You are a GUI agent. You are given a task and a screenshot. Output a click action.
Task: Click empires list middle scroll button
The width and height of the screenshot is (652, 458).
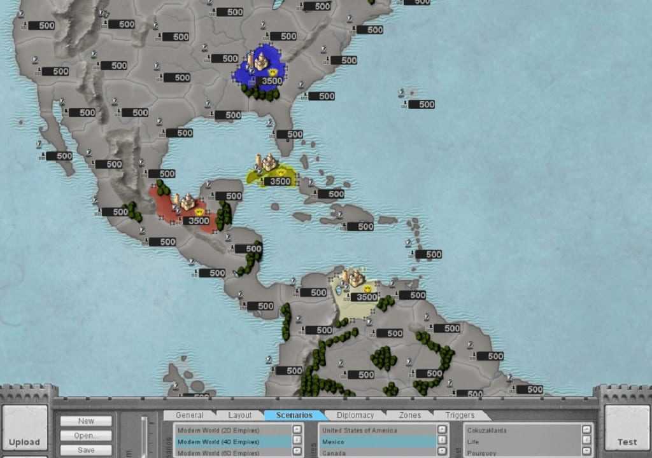pyautogui.click(x=442, y=440)
